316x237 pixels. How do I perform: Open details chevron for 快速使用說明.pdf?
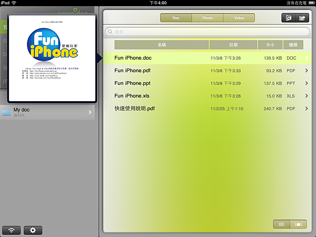307,108
